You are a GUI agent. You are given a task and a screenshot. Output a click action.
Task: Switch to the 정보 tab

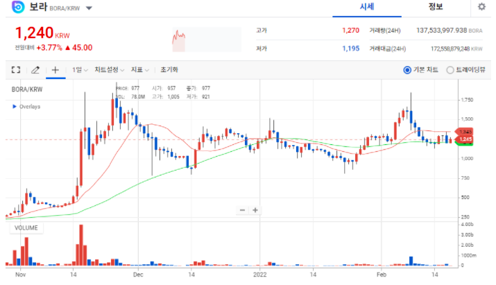[436, 7]
